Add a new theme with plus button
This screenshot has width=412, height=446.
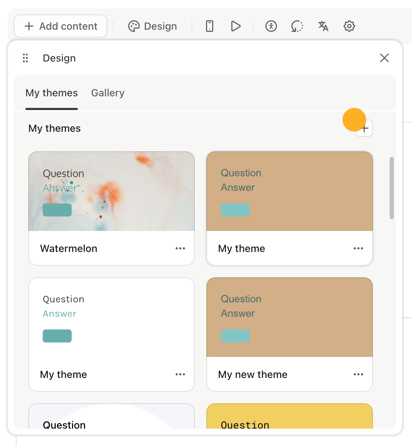coord(364,129)
